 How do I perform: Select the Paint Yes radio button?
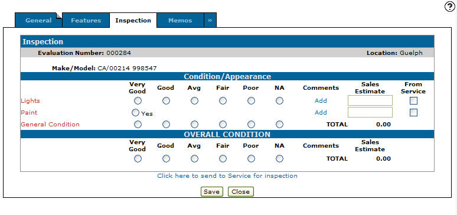click(135, 113)
